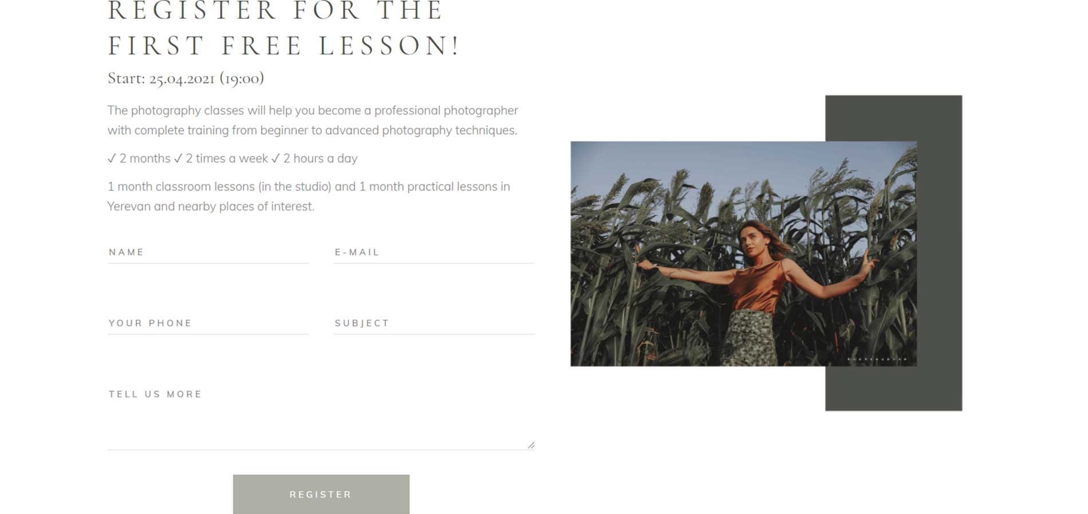Click the checkmark before "2 times a week"
1088x514 pixels.
pos(178,159)
